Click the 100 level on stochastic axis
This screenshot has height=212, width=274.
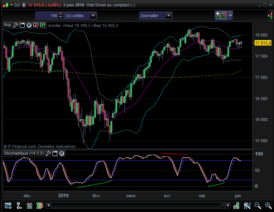click(x=259, y=154)
